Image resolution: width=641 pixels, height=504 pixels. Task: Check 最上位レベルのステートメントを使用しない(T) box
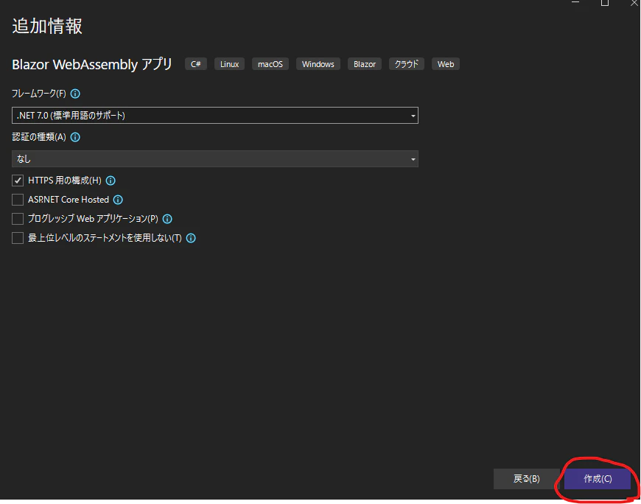pos(18,238)
